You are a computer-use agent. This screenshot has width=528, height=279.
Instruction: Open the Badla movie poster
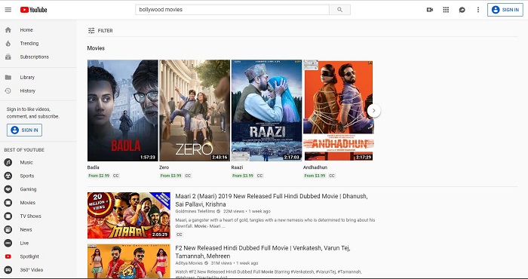pyautogui.click(x=122, y=110)
